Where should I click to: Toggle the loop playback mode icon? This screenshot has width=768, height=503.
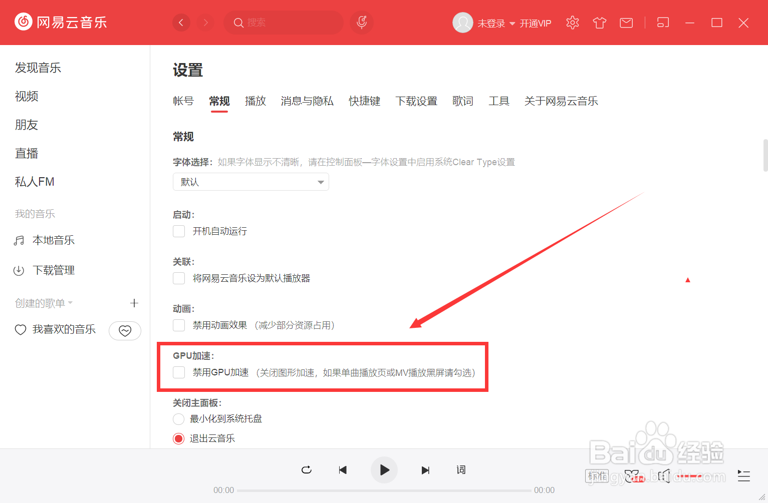pyautogui.click(x=307, y=470)
